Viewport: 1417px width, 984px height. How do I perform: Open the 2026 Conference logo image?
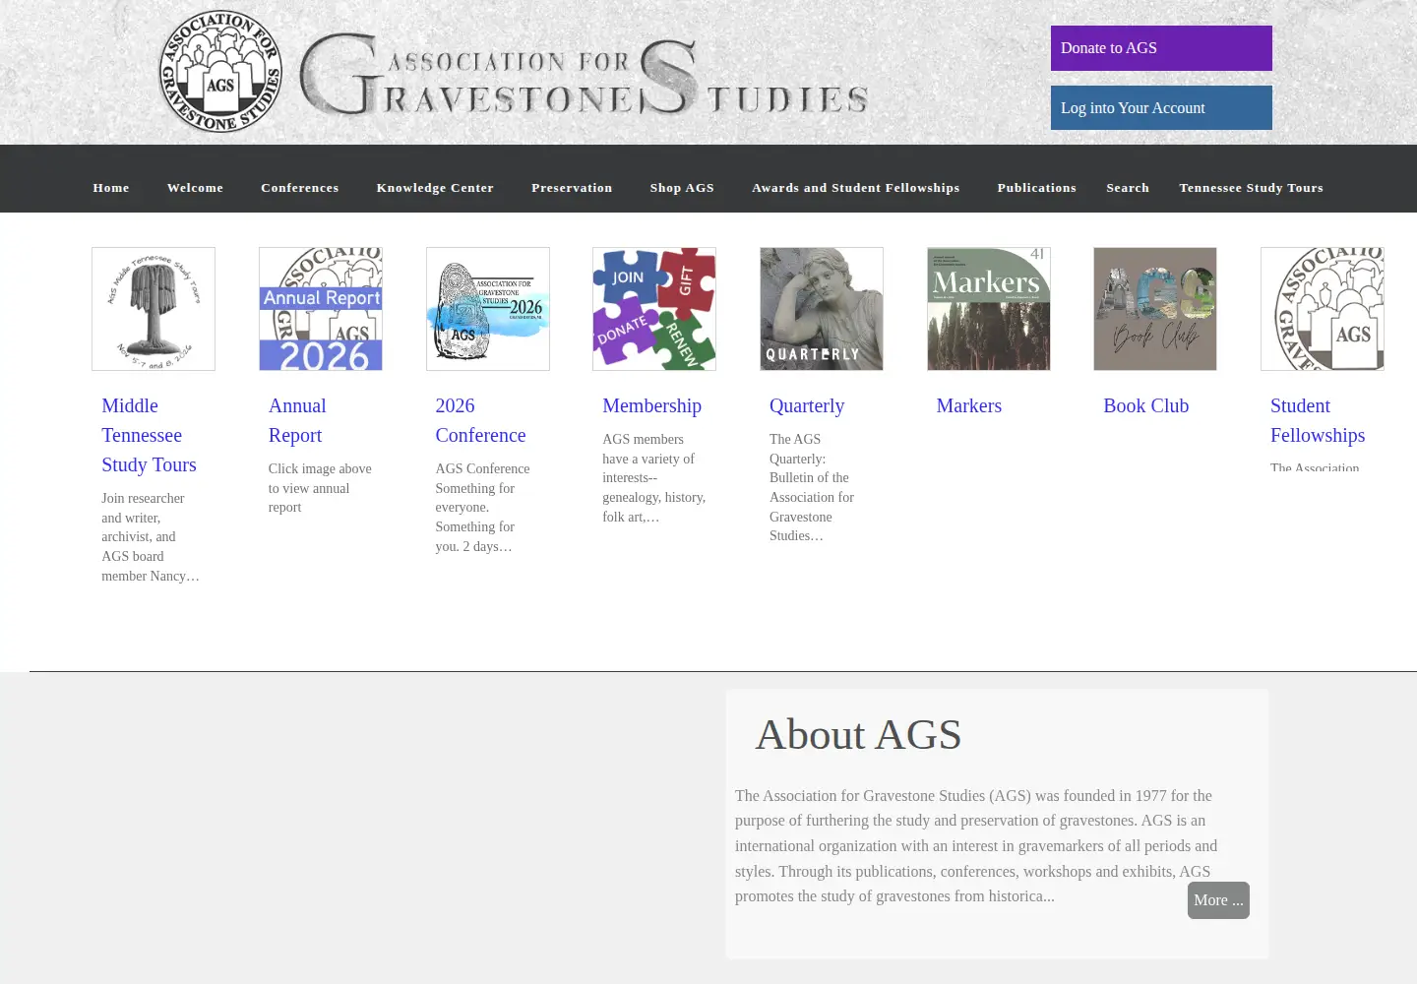pos(488,309)
